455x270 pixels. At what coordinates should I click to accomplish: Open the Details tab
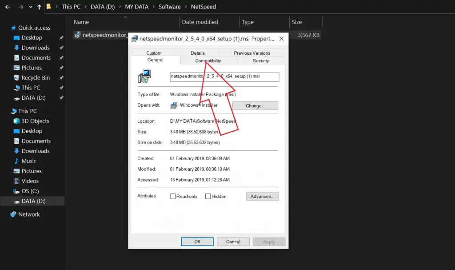(197, 52)
